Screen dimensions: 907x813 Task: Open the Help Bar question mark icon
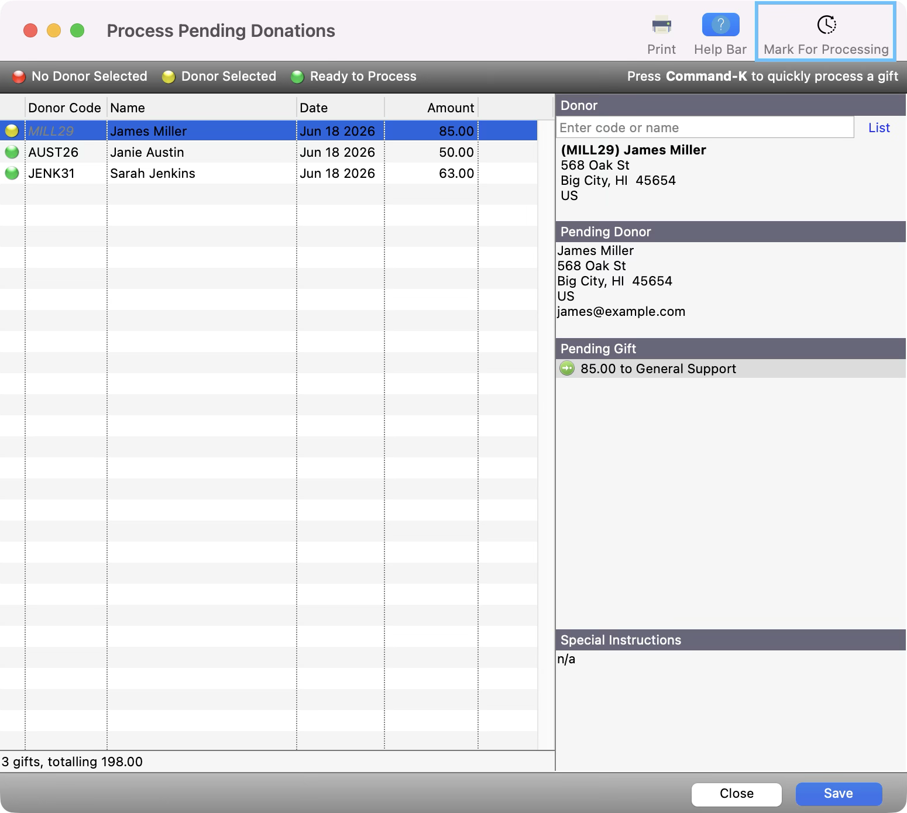pyautogui.click(x=720, y=25)
